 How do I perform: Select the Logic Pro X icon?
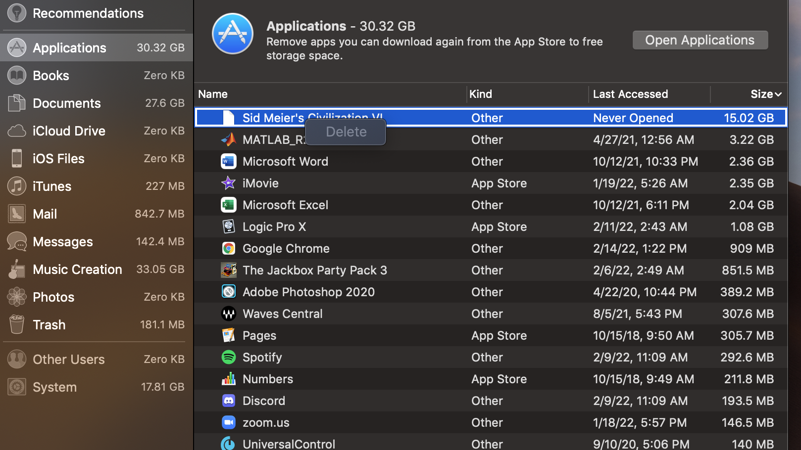[x=228, y=226]
